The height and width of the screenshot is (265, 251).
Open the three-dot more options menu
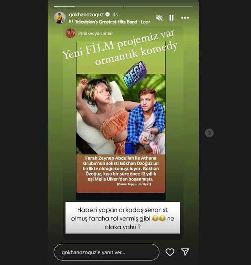tap(185, 18)
